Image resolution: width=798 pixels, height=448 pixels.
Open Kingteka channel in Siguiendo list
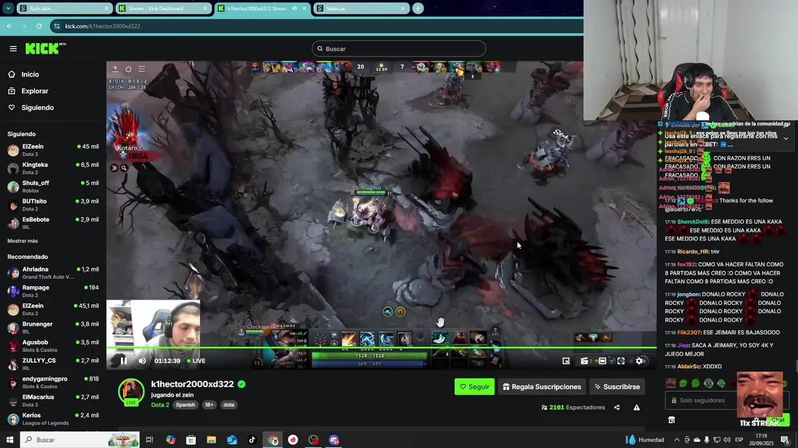pos(53,168)
